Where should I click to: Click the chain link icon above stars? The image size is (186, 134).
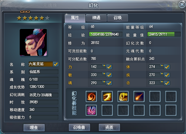25,12
